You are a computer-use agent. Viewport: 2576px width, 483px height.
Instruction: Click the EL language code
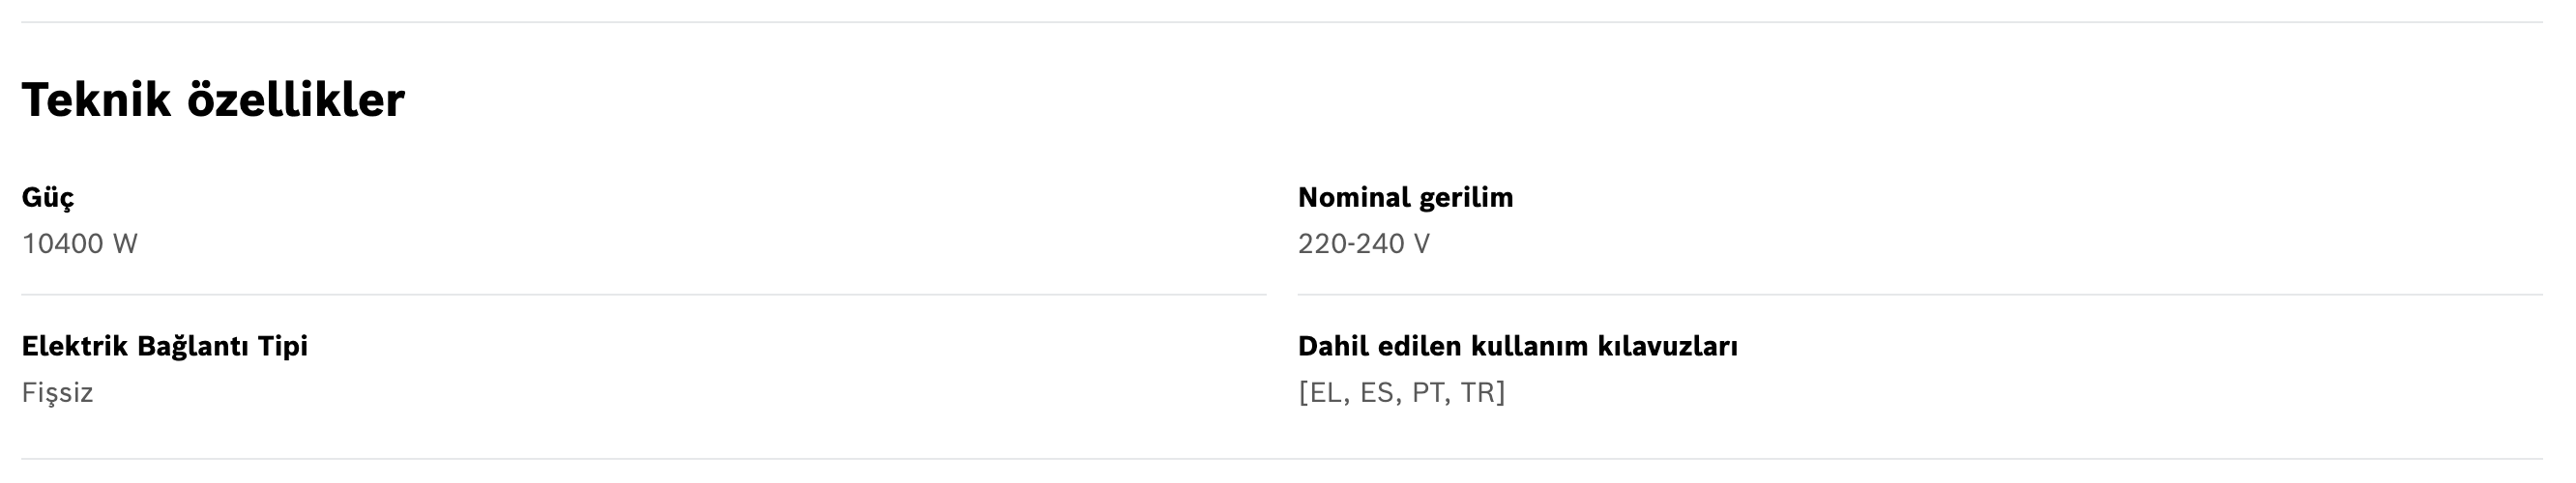tap(1326, 393)
